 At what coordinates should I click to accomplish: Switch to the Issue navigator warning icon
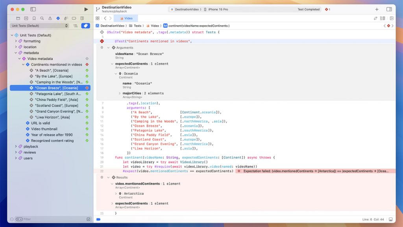50,18
